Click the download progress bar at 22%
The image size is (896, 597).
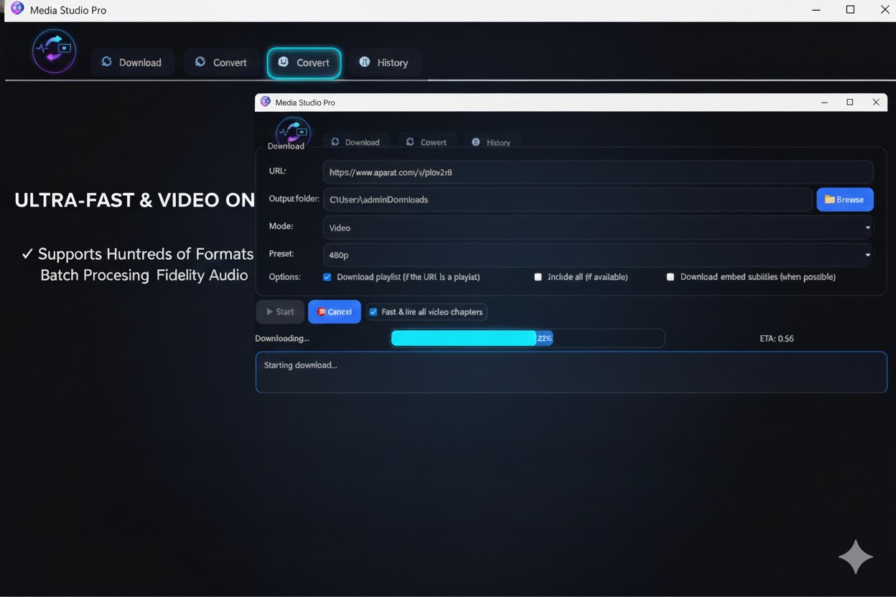(528, 338)
